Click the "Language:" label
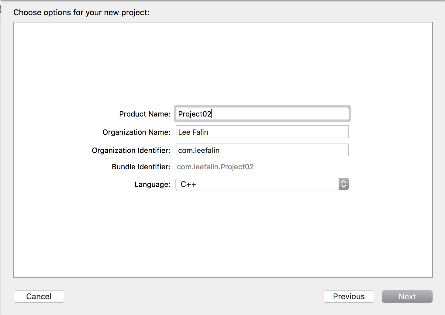Screen dimensions: 445x315 point(152,185)
